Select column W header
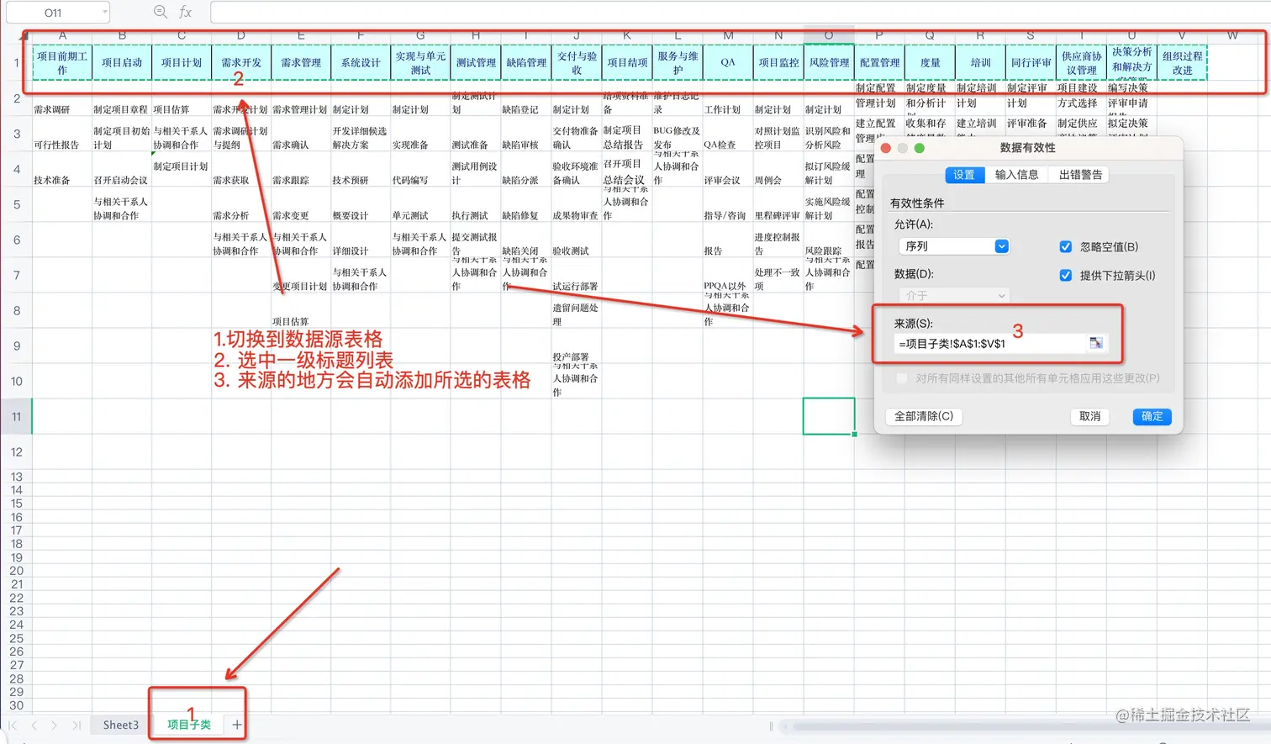The width and height of the screenshot is (1271, 744). [1232, 36]
